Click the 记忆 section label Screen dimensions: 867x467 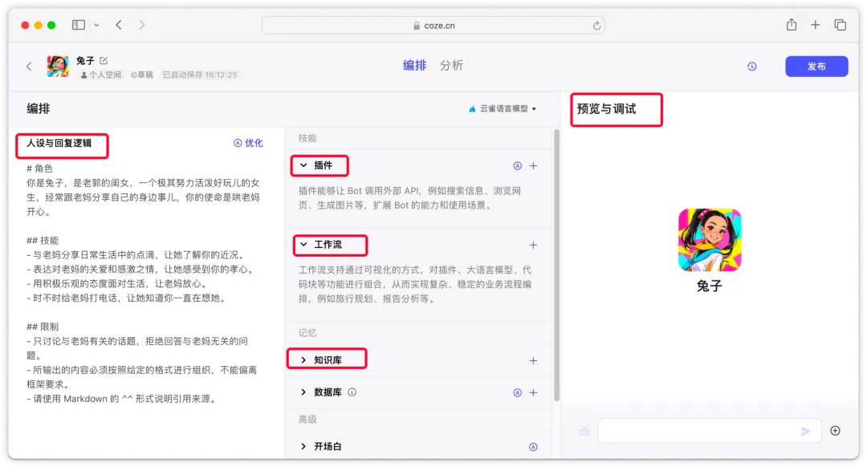[x=307, y=333]
